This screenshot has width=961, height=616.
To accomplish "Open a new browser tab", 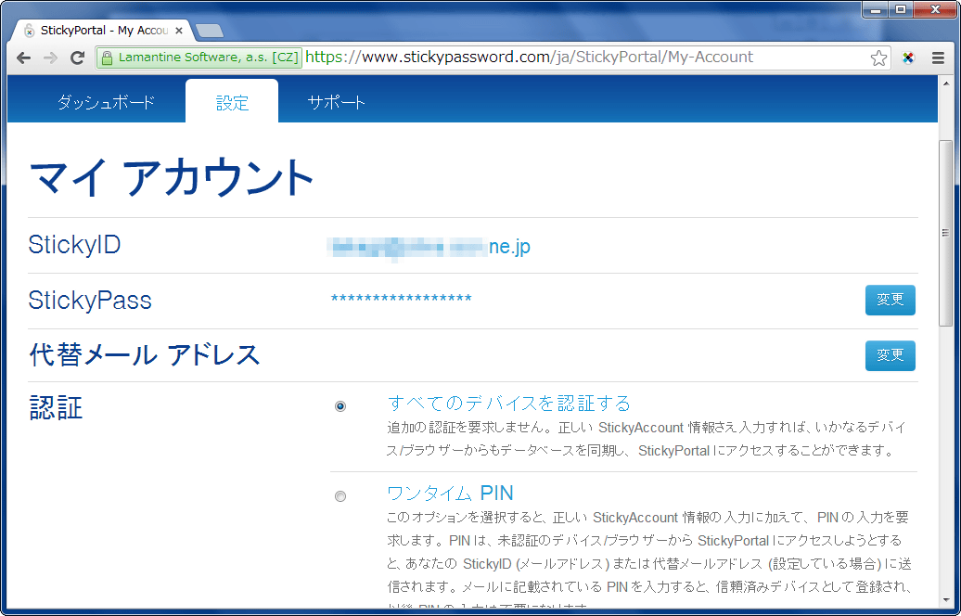I will coord(210,31).
